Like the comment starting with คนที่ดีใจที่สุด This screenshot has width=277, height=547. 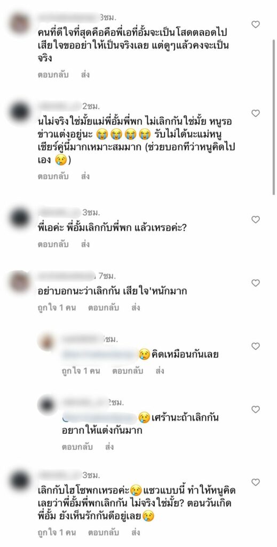(x=256, y=25)
